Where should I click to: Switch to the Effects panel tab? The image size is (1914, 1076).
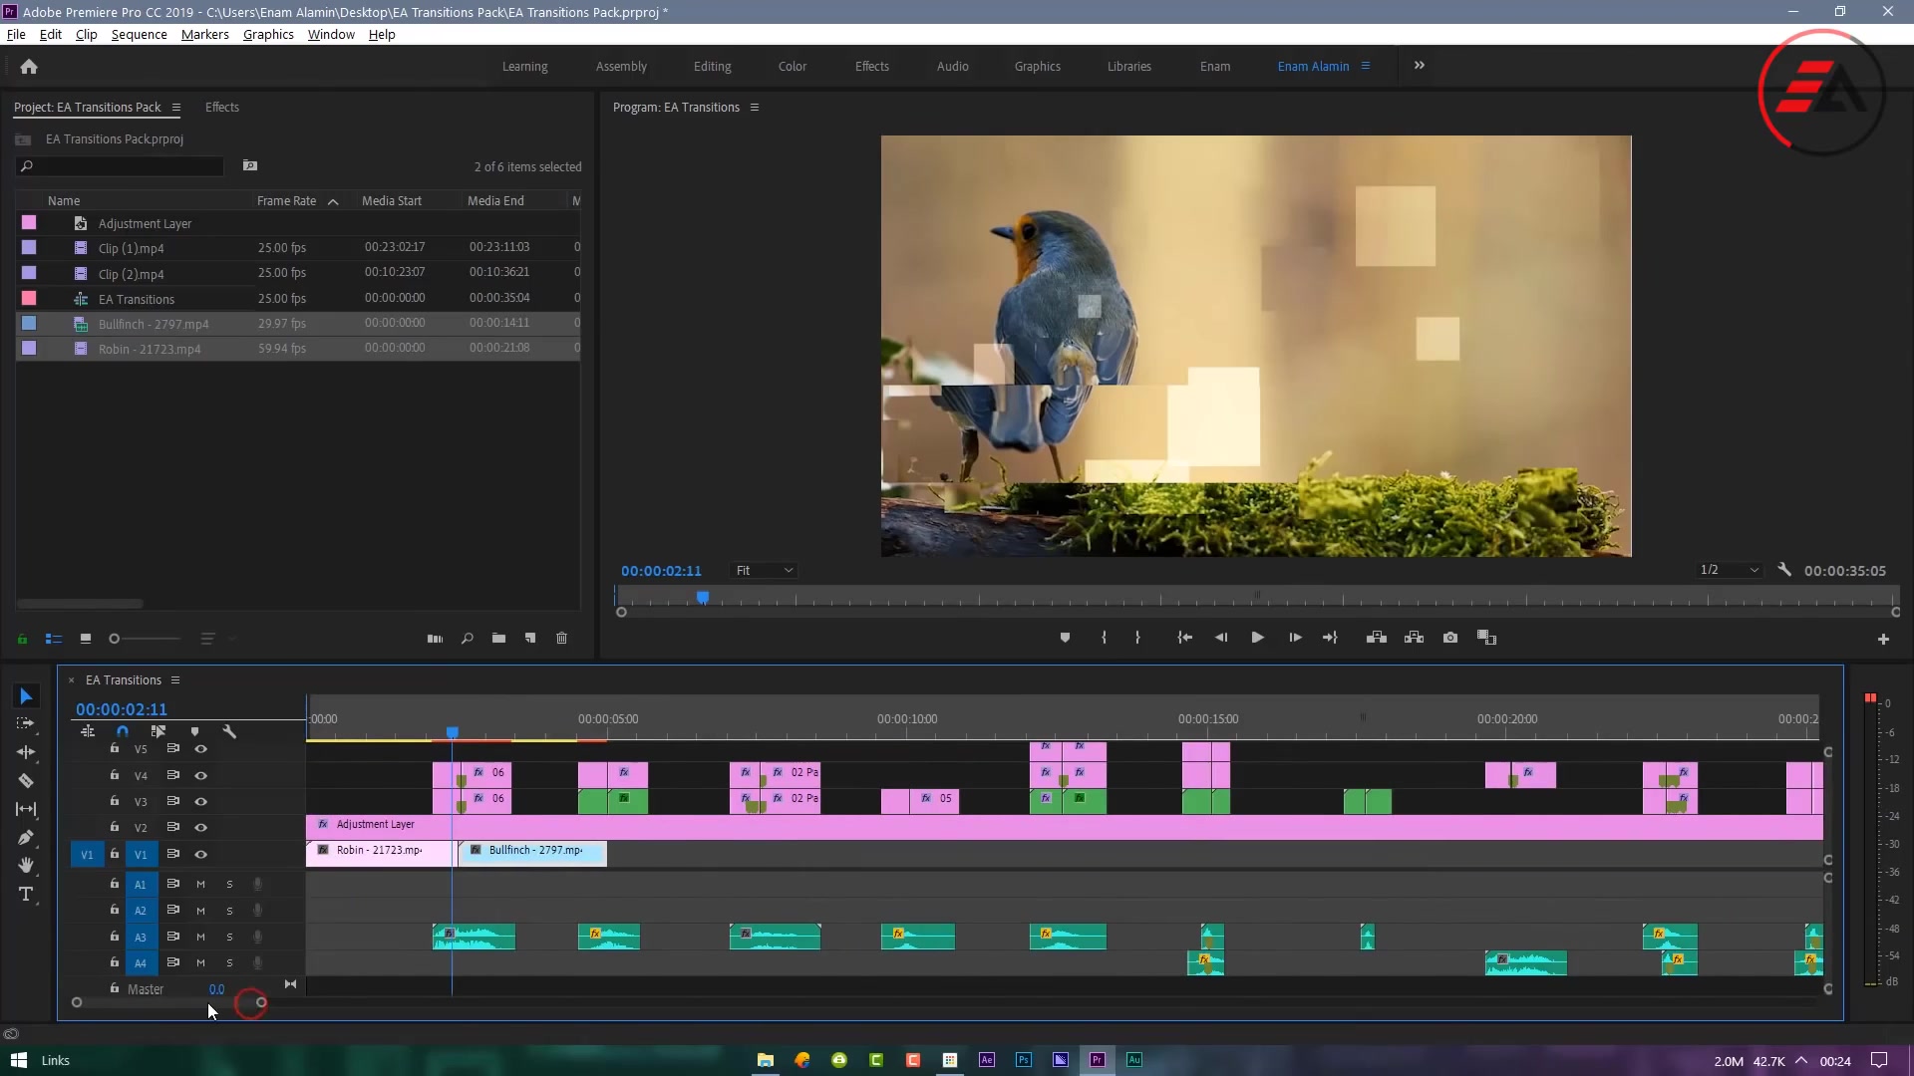[x=221, y=108]
